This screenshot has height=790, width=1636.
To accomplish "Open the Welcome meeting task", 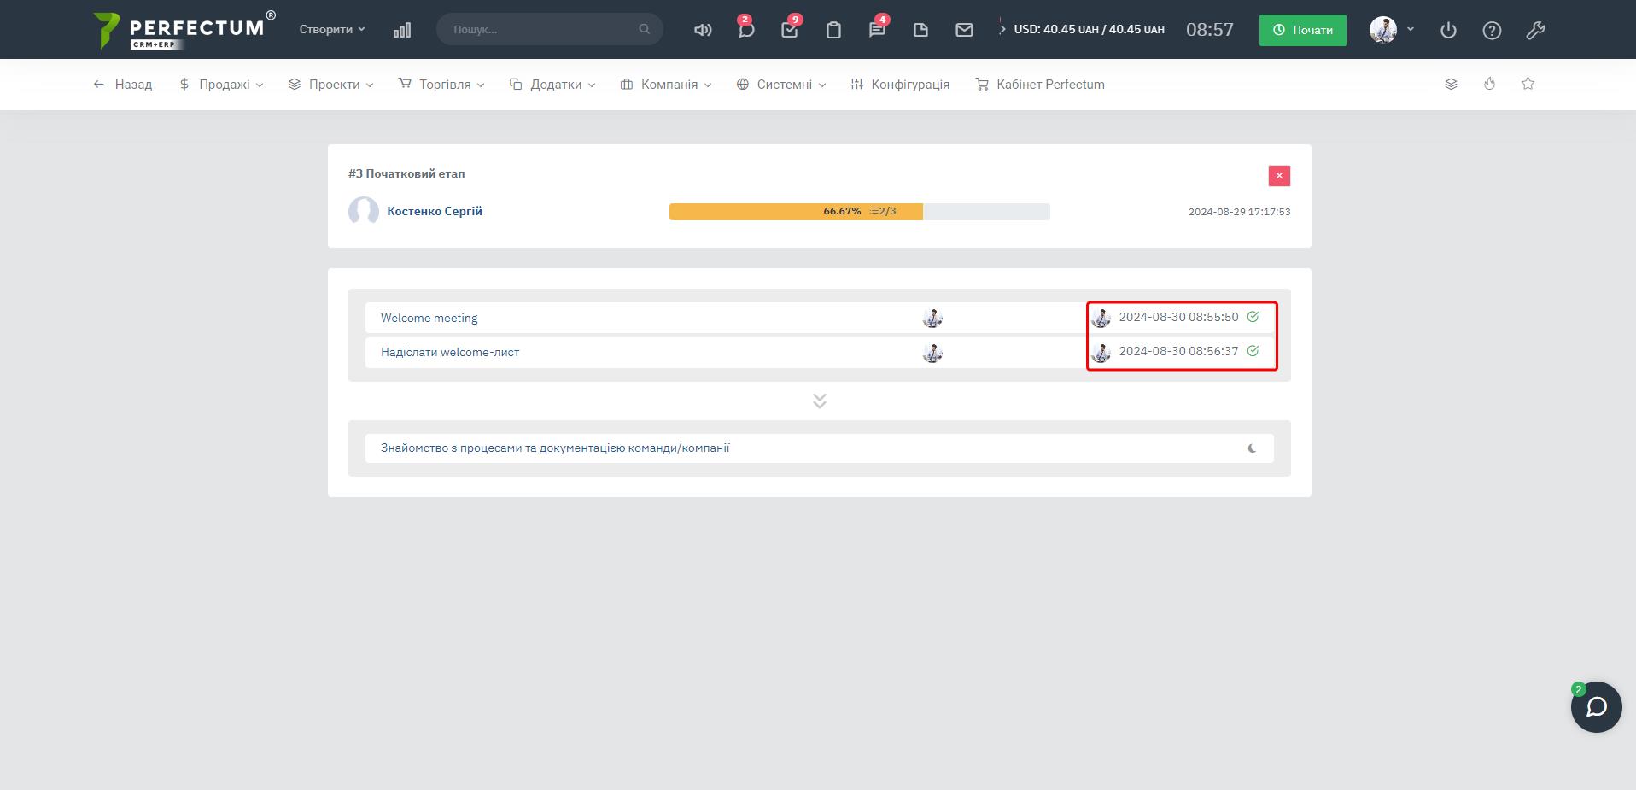I will coord(429,318).
